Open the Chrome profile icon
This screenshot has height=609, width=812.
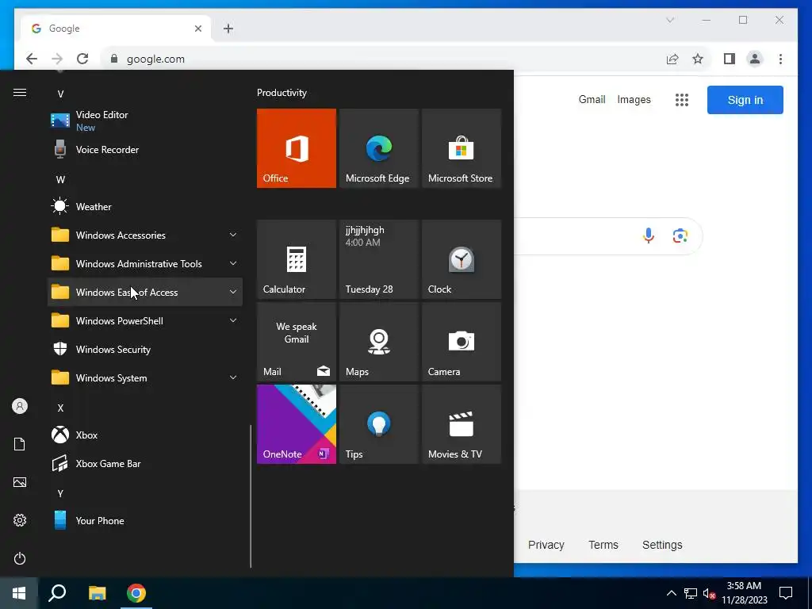pos(755,59)
